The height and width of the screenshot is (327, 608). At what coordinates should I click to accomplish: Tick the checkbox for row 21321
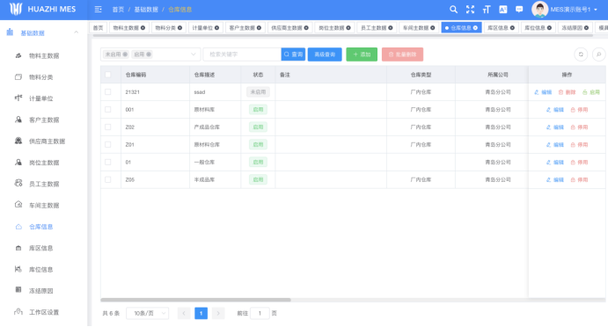108,92
